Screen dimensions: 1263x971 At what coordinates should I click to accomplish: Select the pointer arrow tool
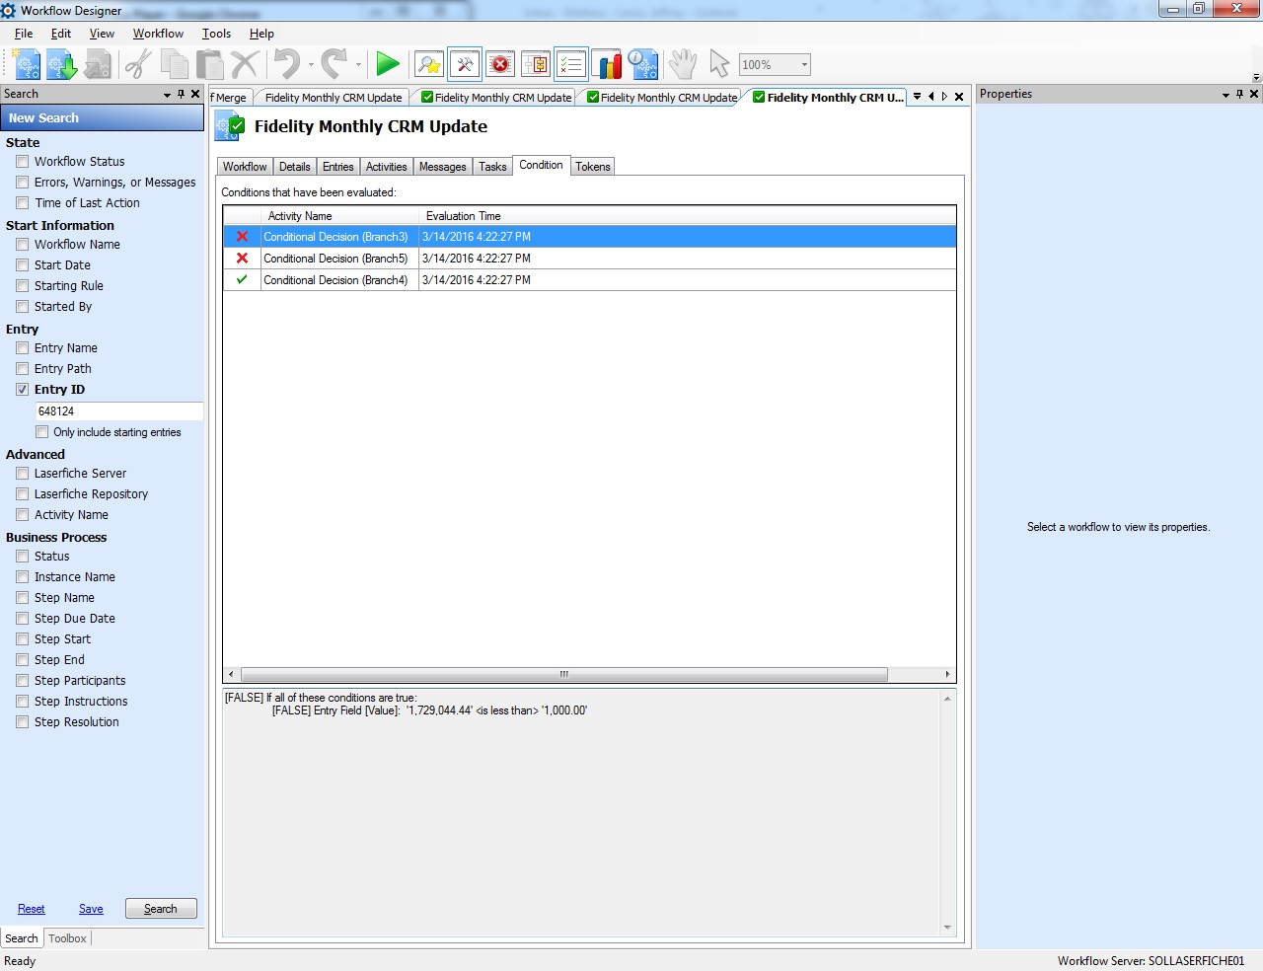coord(719,65)
